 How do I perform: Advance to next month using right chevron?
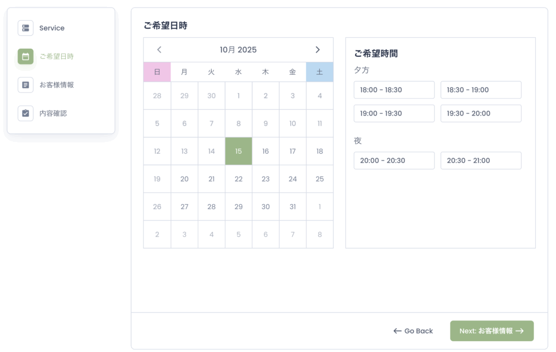318,50
